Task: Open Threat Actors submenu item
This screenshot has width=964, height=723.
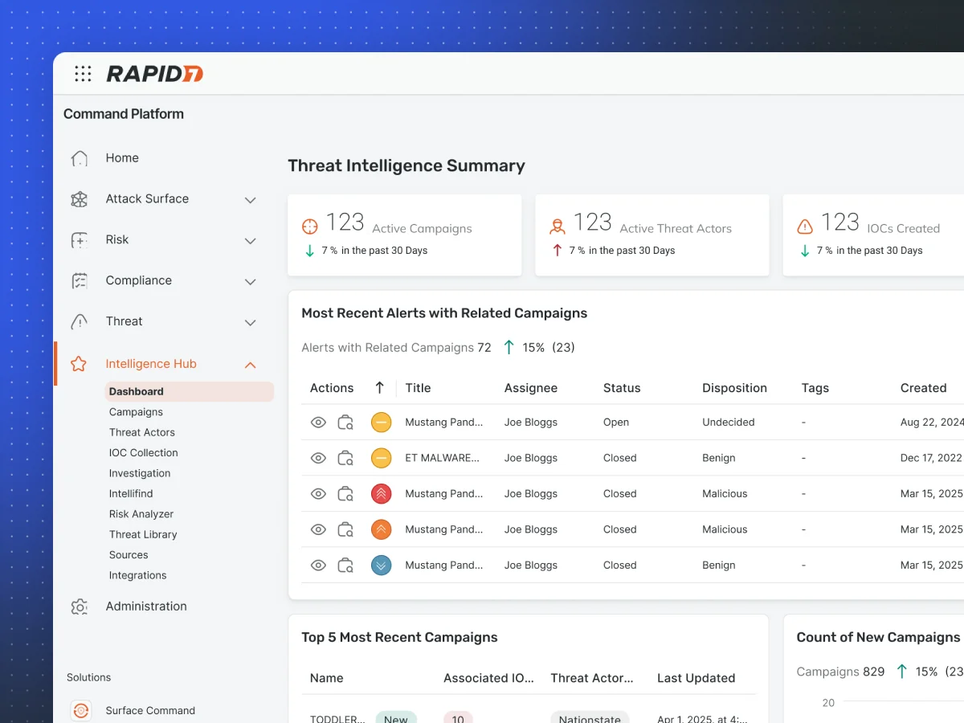Action: click(x=142, y=432)
